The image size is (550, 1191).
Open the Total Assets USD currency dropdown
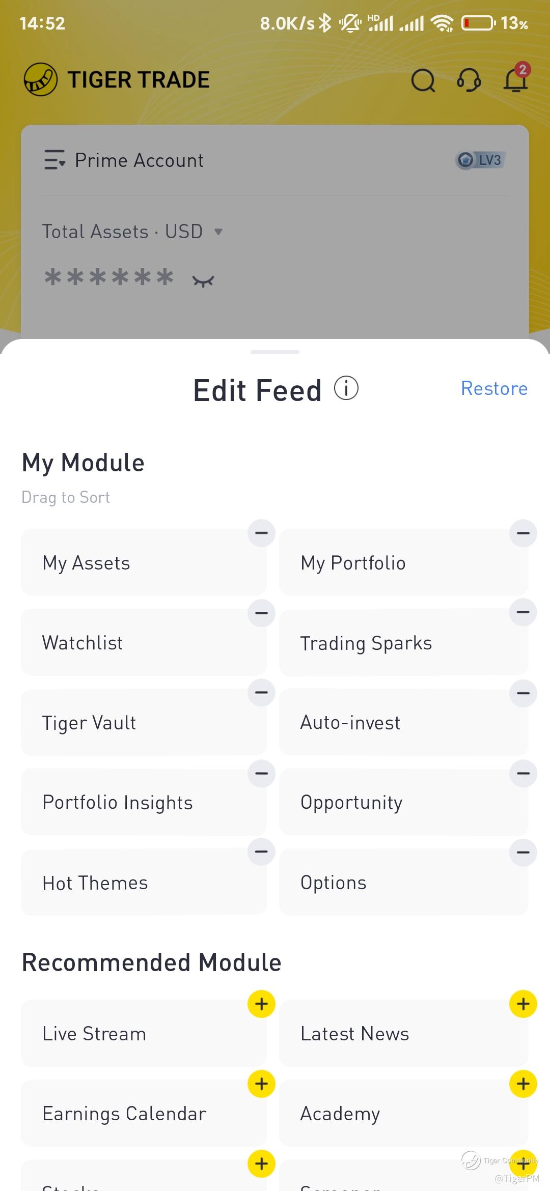[218, 232]
